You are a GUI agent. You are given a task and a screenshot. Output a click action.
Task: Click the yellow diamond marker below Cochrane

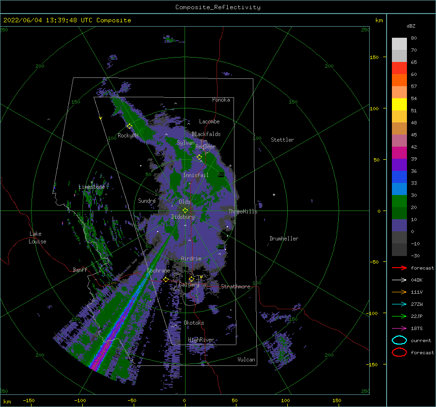click(x=166, y=279)
